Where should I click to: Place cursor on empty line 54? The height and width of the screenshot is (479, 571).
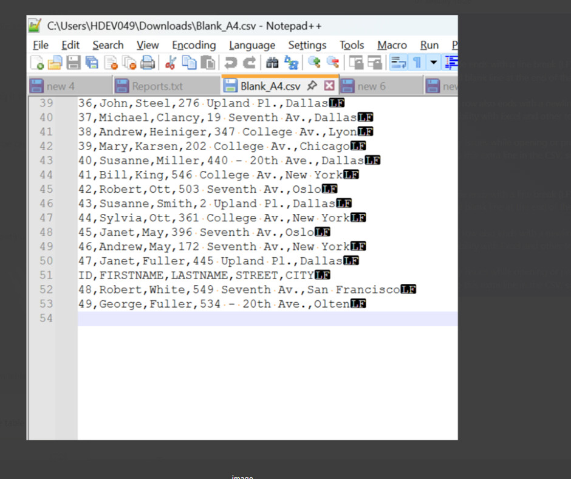(x=243, y=319)
